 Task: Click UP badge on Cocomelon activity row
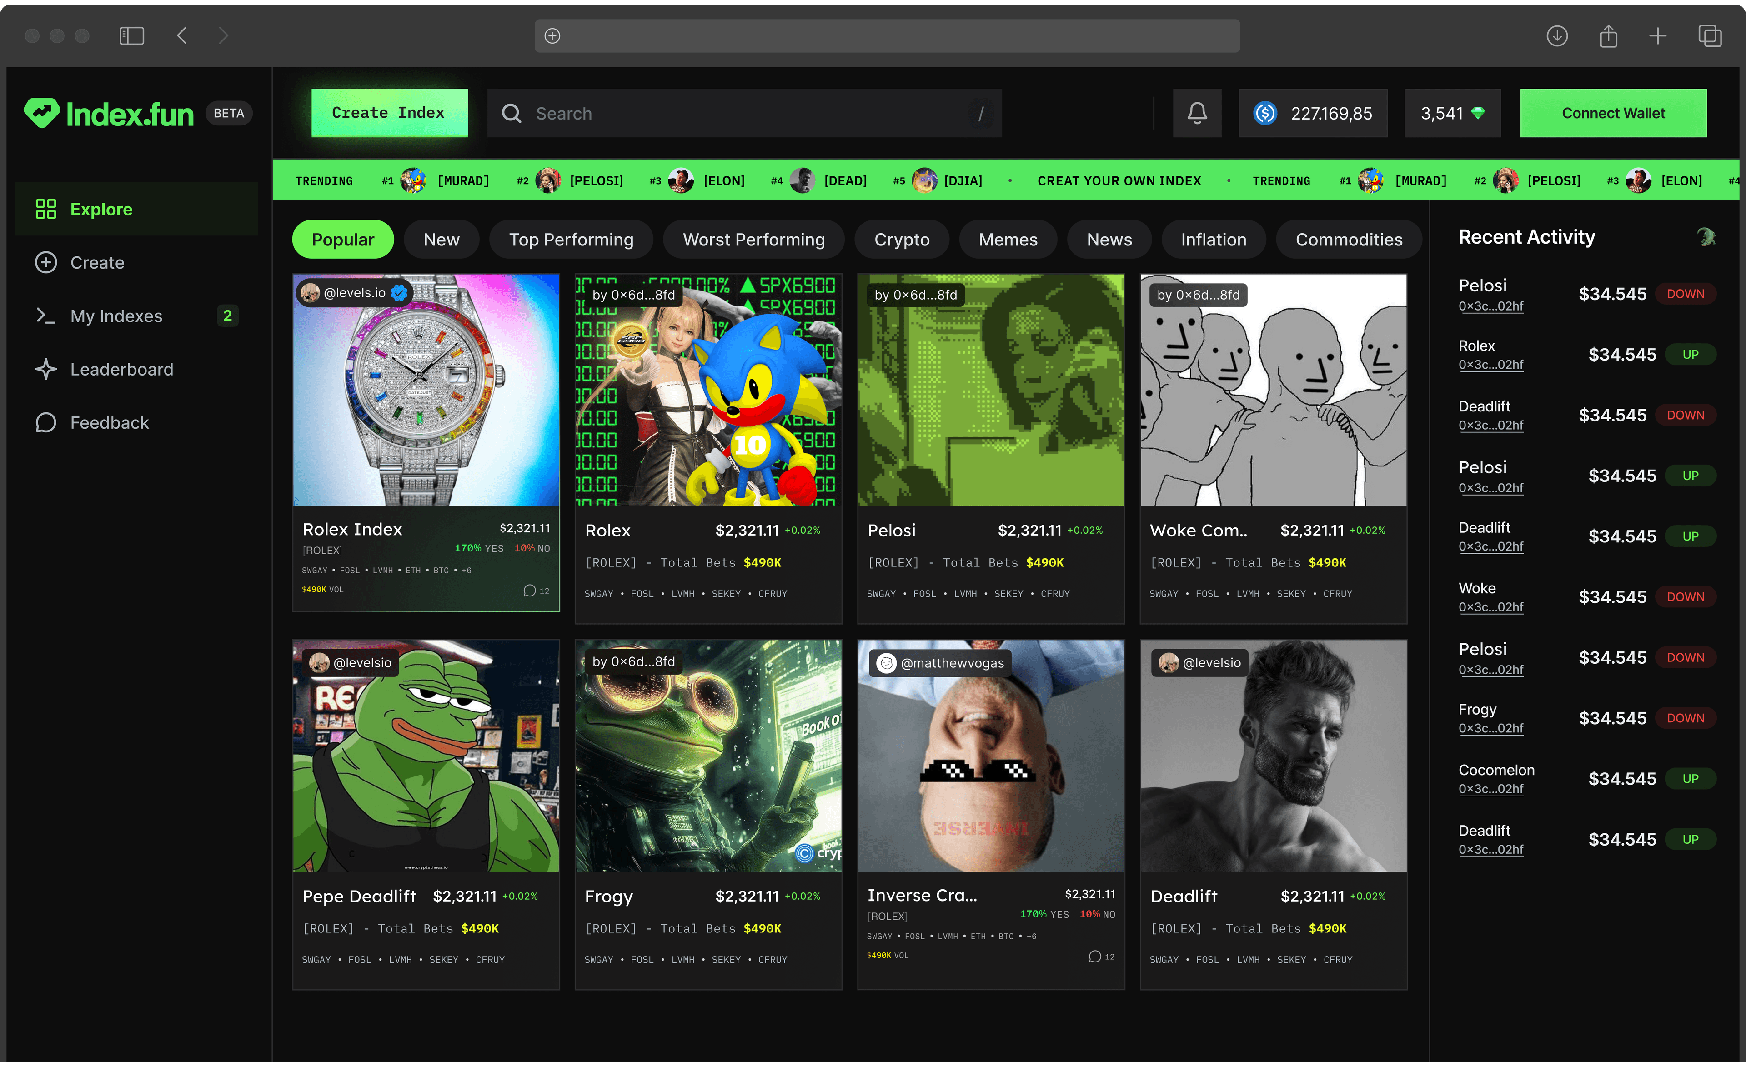pyautogui.click(x=1690, y=779)
